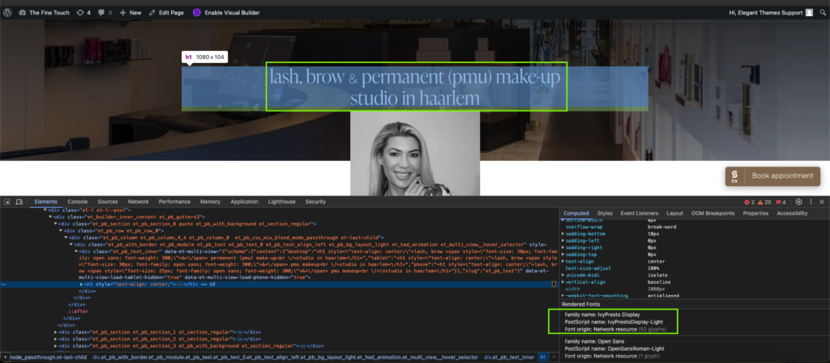Expand the unicode-bidi computed property
Image resolution: width=830 pixels, height=363 pixels.
(x=563, y=275)
